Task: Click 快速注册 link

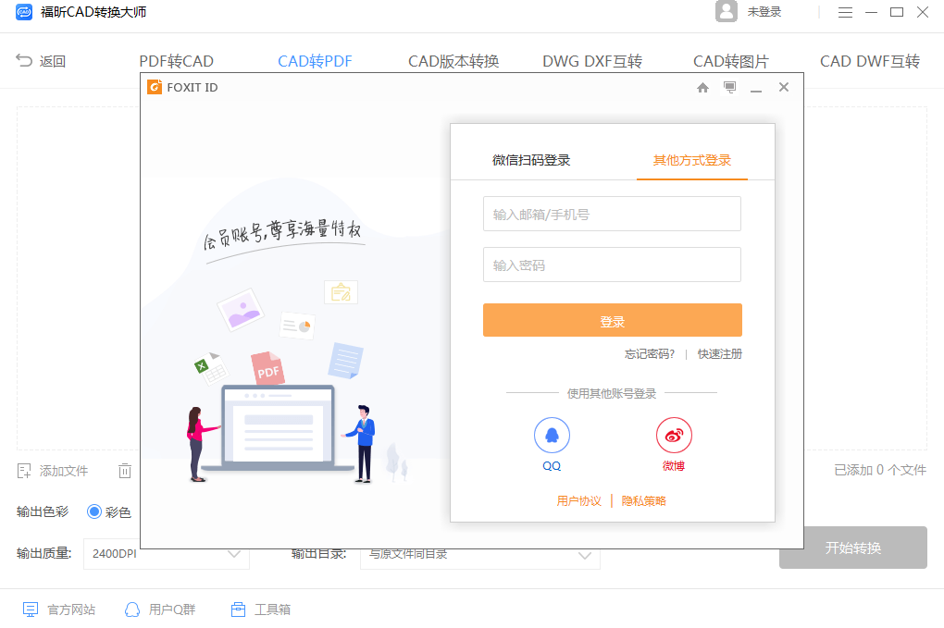Action: (x=719, y=353)
